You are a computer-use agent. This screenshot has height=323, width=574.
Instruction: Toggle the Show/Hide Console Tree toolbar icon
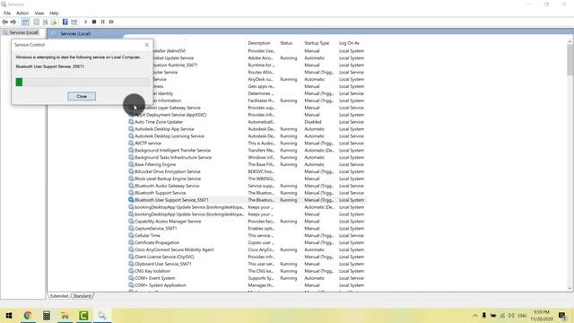[25, 22]
